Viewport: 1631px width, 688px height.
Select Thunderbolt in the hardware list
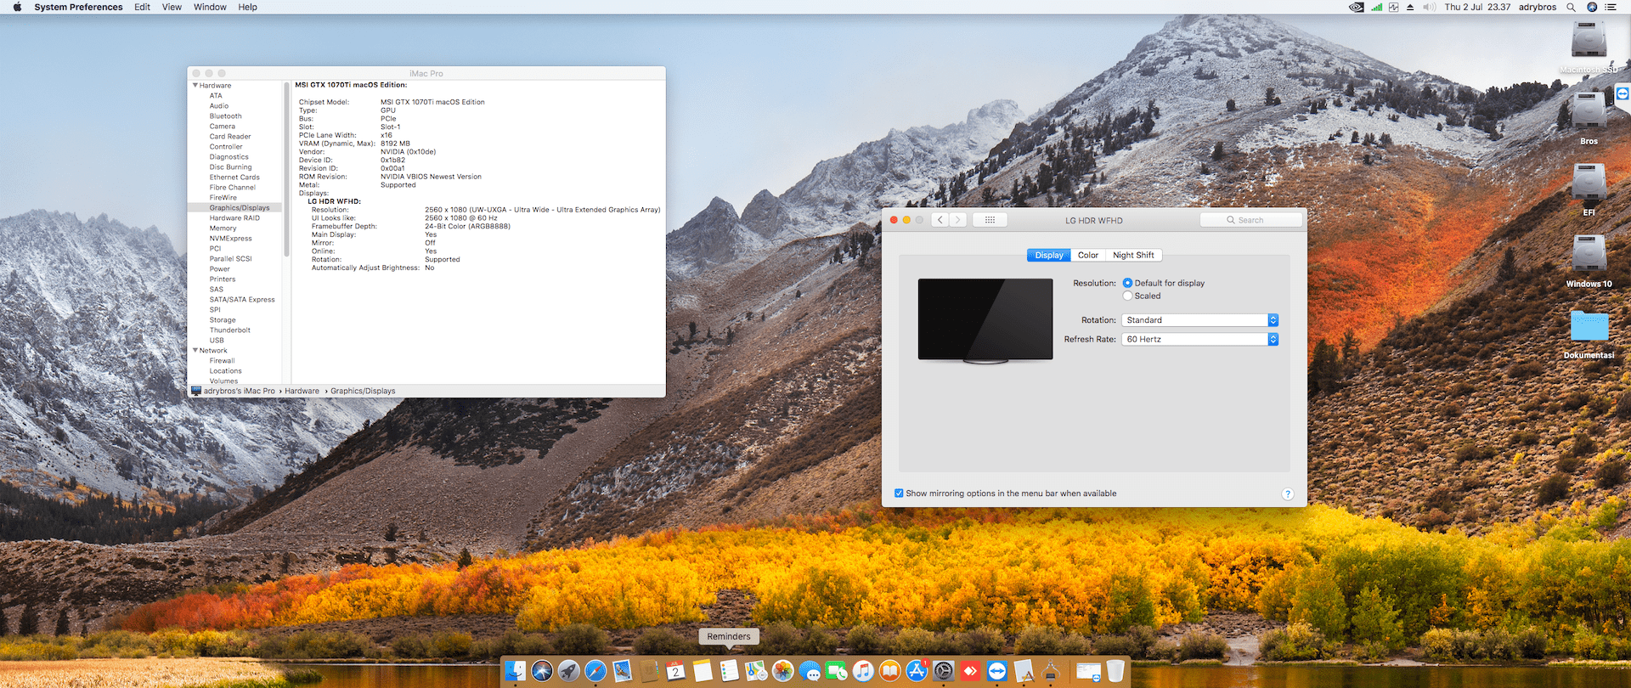click(230, 330)
